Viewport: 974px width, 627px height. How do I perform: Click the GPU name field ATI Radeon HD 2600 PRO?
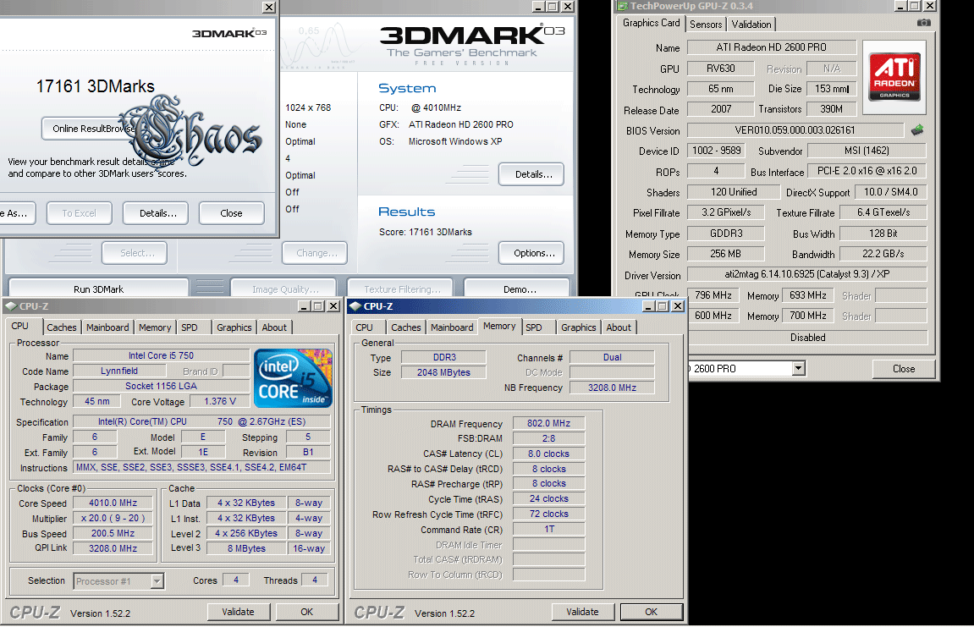[772, 47]
